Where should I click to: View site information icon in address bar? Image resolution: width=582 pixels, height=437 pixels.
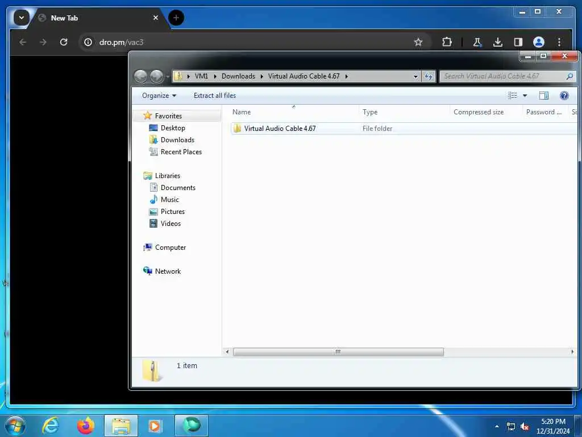tap(88, 42)
